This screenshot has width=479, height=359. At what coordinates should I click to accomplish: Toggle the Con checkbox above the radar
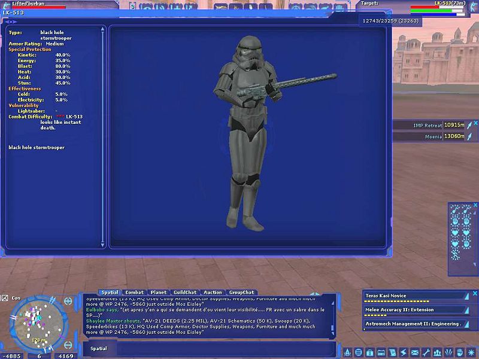coord(5,297)
